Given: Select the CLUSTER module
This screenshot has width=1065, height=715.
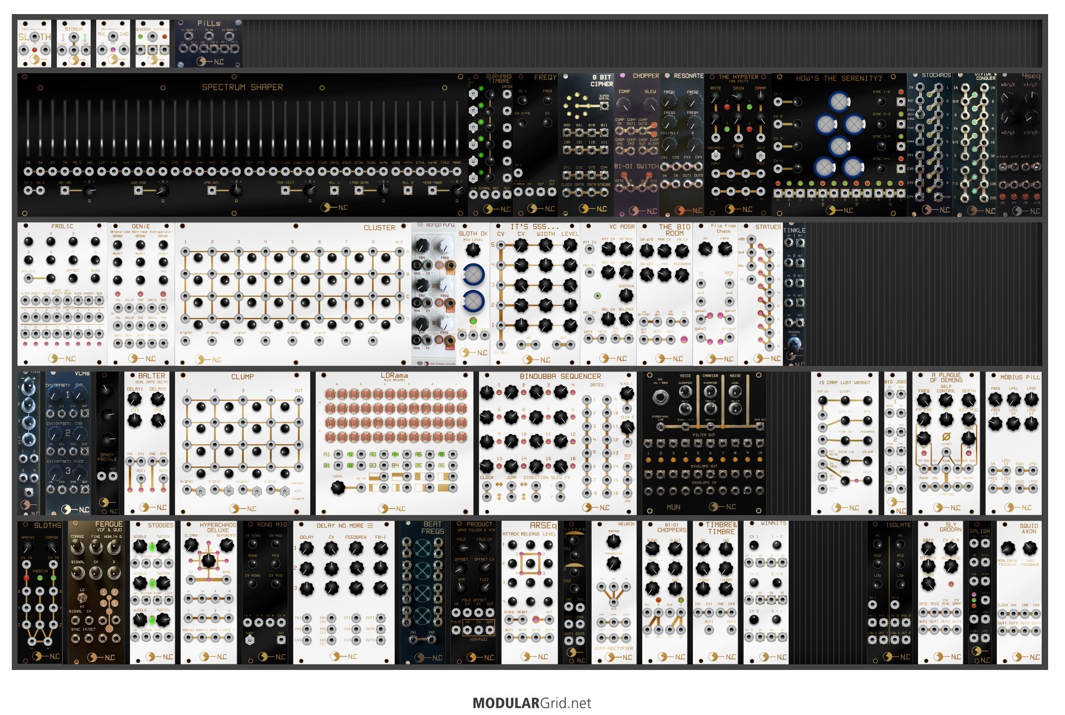Looking at the screenshot, I should click(293, 294).
